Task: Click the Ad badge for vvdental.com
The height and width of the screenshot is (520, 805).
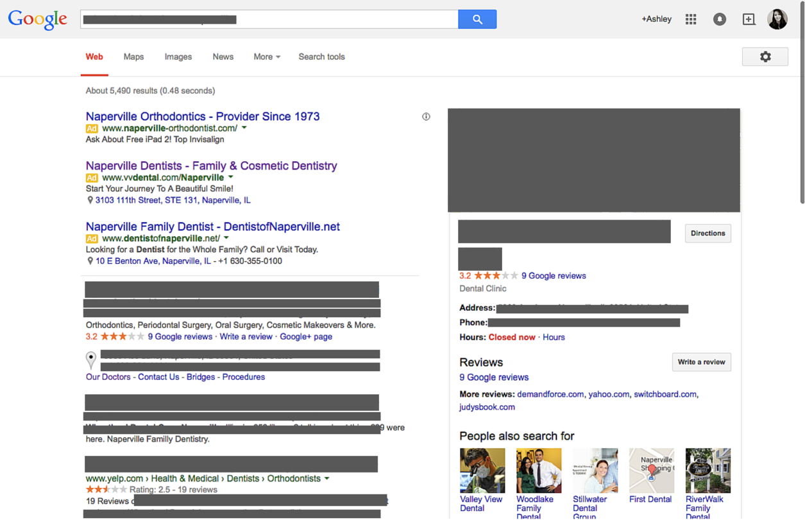Action: (92, 178)
